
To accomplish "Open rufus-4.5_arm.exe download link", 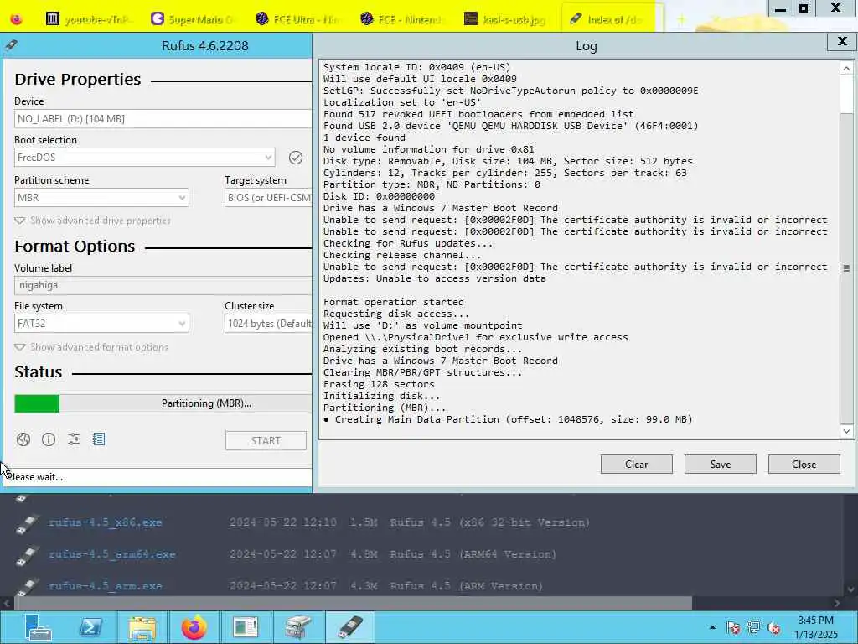I will coord(106,586).
